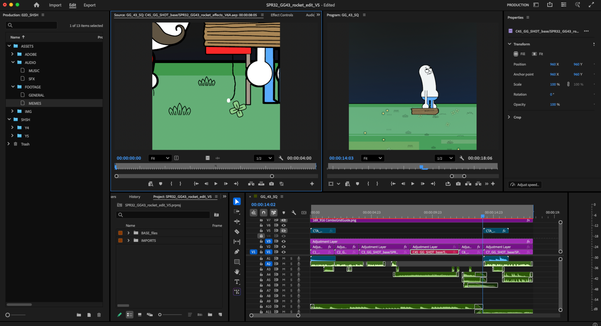Select the Razor tool
The width and height of the screenshot is (601, 326).
click(x=237, y=232)
